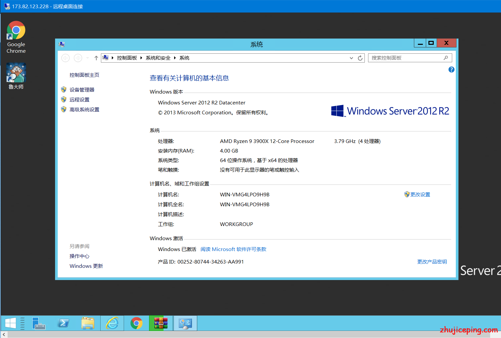The height and width of the screenshot is (338, 501).
Task: Click the System window title icon
Action: pyautogui.click(x=62, y=44)
